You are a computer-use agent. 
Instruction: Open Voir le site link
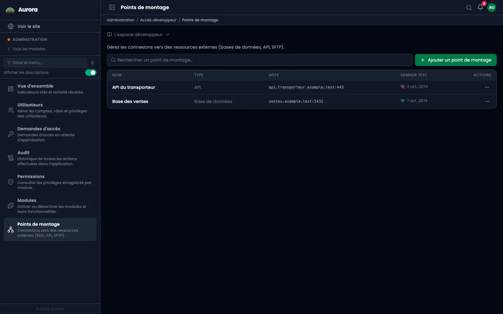pyautogui.click(x=50, y=26)
